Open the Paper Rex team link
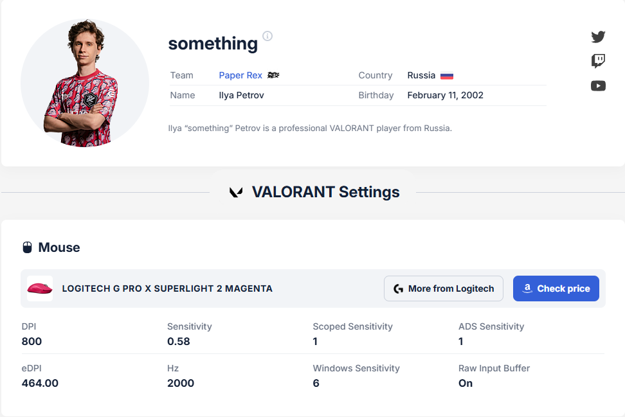The width and height of the screenshot is (625, 417). [240, 75]
